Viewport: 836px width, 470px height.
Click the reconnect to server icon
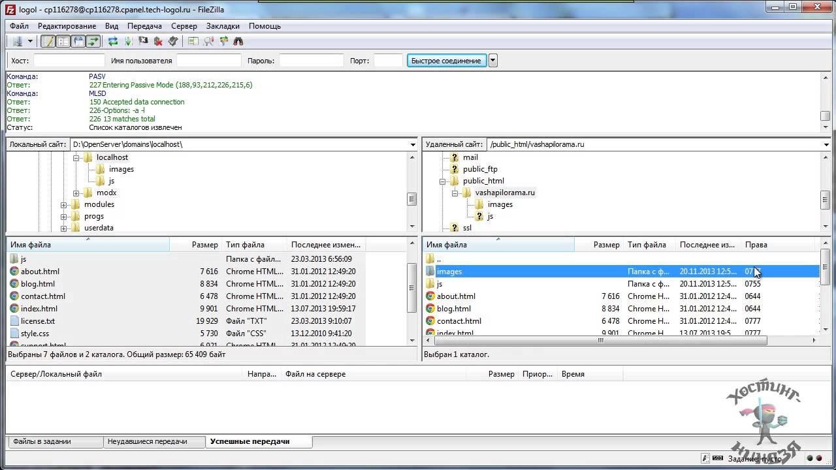[x=173, y=41]
